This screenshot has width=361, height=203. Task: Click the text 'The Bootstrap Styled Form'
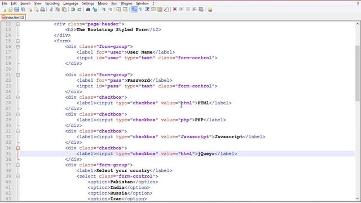(112, 29)
